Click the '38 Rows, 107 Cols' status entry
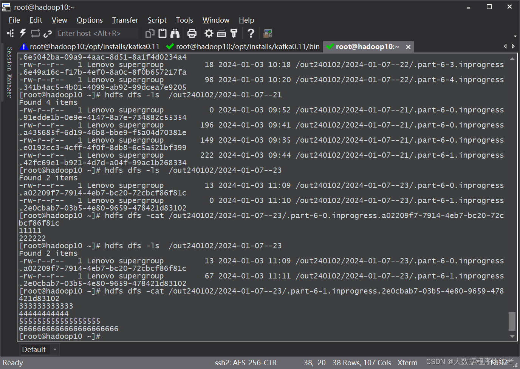The image size is (520, 369). pos(362,363)
